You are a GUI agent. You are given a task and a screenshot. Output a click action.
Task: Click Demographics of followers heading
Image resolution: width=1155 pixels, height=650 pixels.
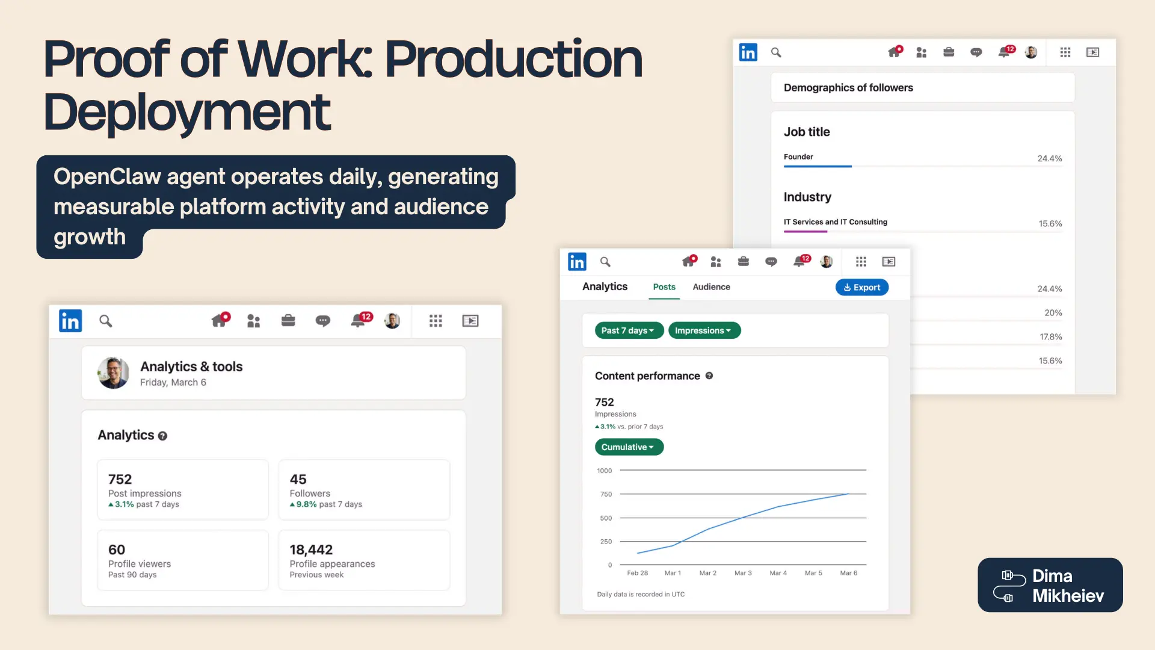[x=848, y=88]
